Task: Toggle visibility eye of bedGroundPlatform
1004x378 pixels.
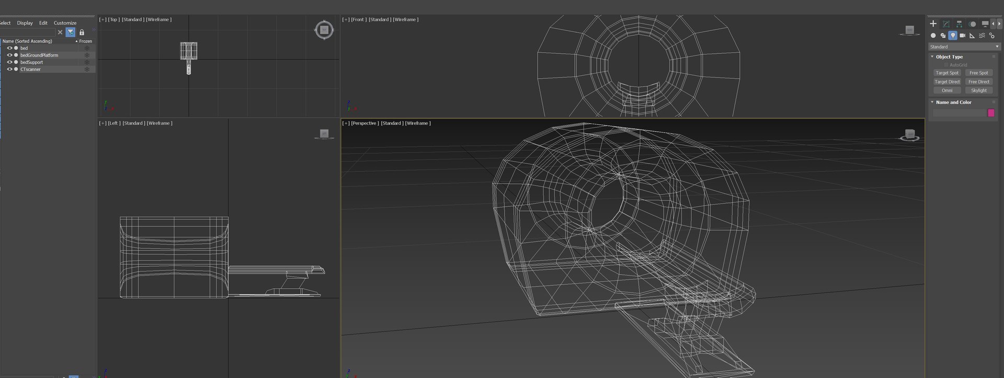Action: tap(9, 55)
